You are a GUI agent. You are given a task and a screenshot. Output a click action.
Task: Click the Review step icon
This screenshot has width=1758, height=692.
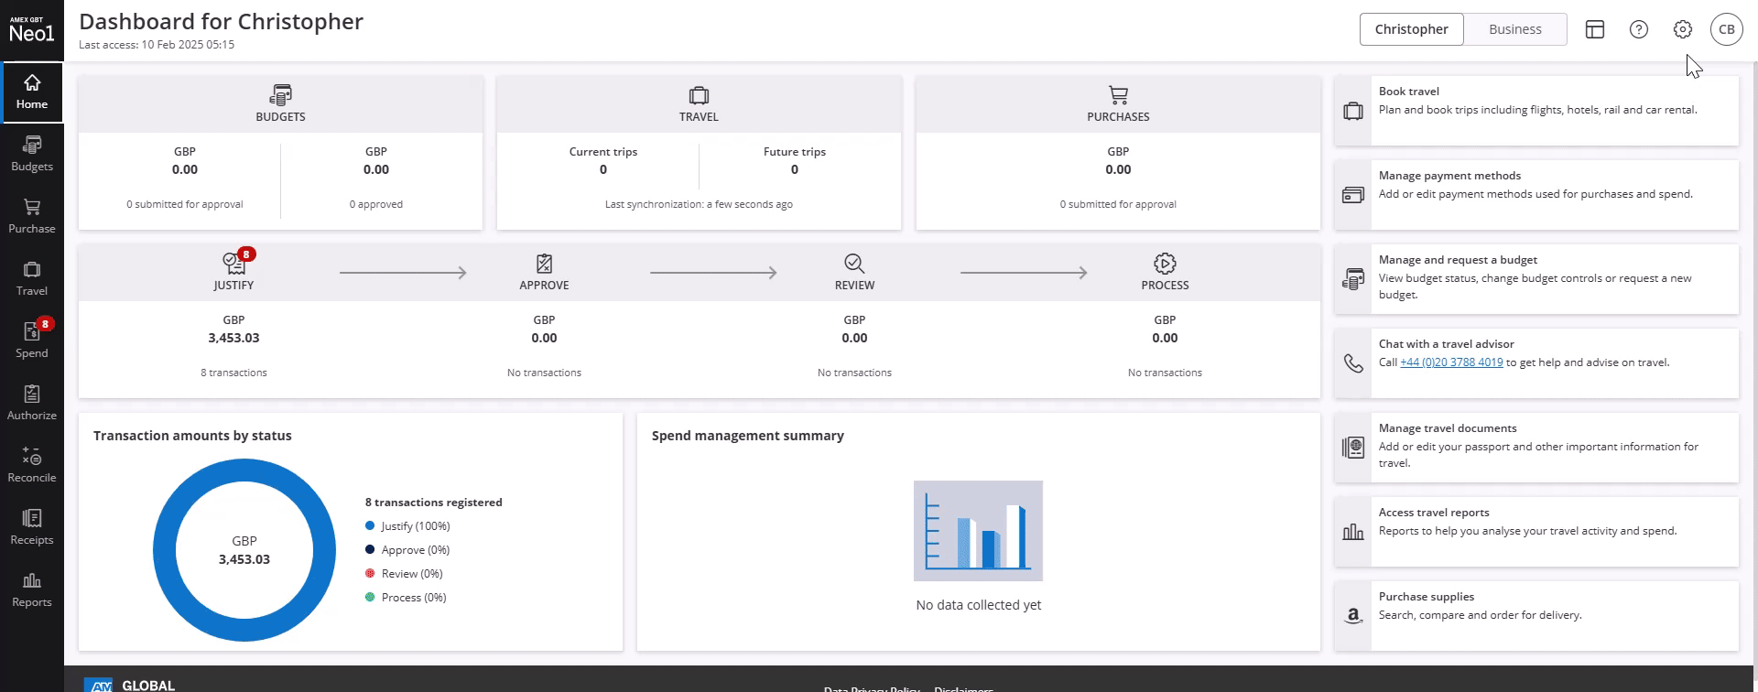(x=854, y=264)
